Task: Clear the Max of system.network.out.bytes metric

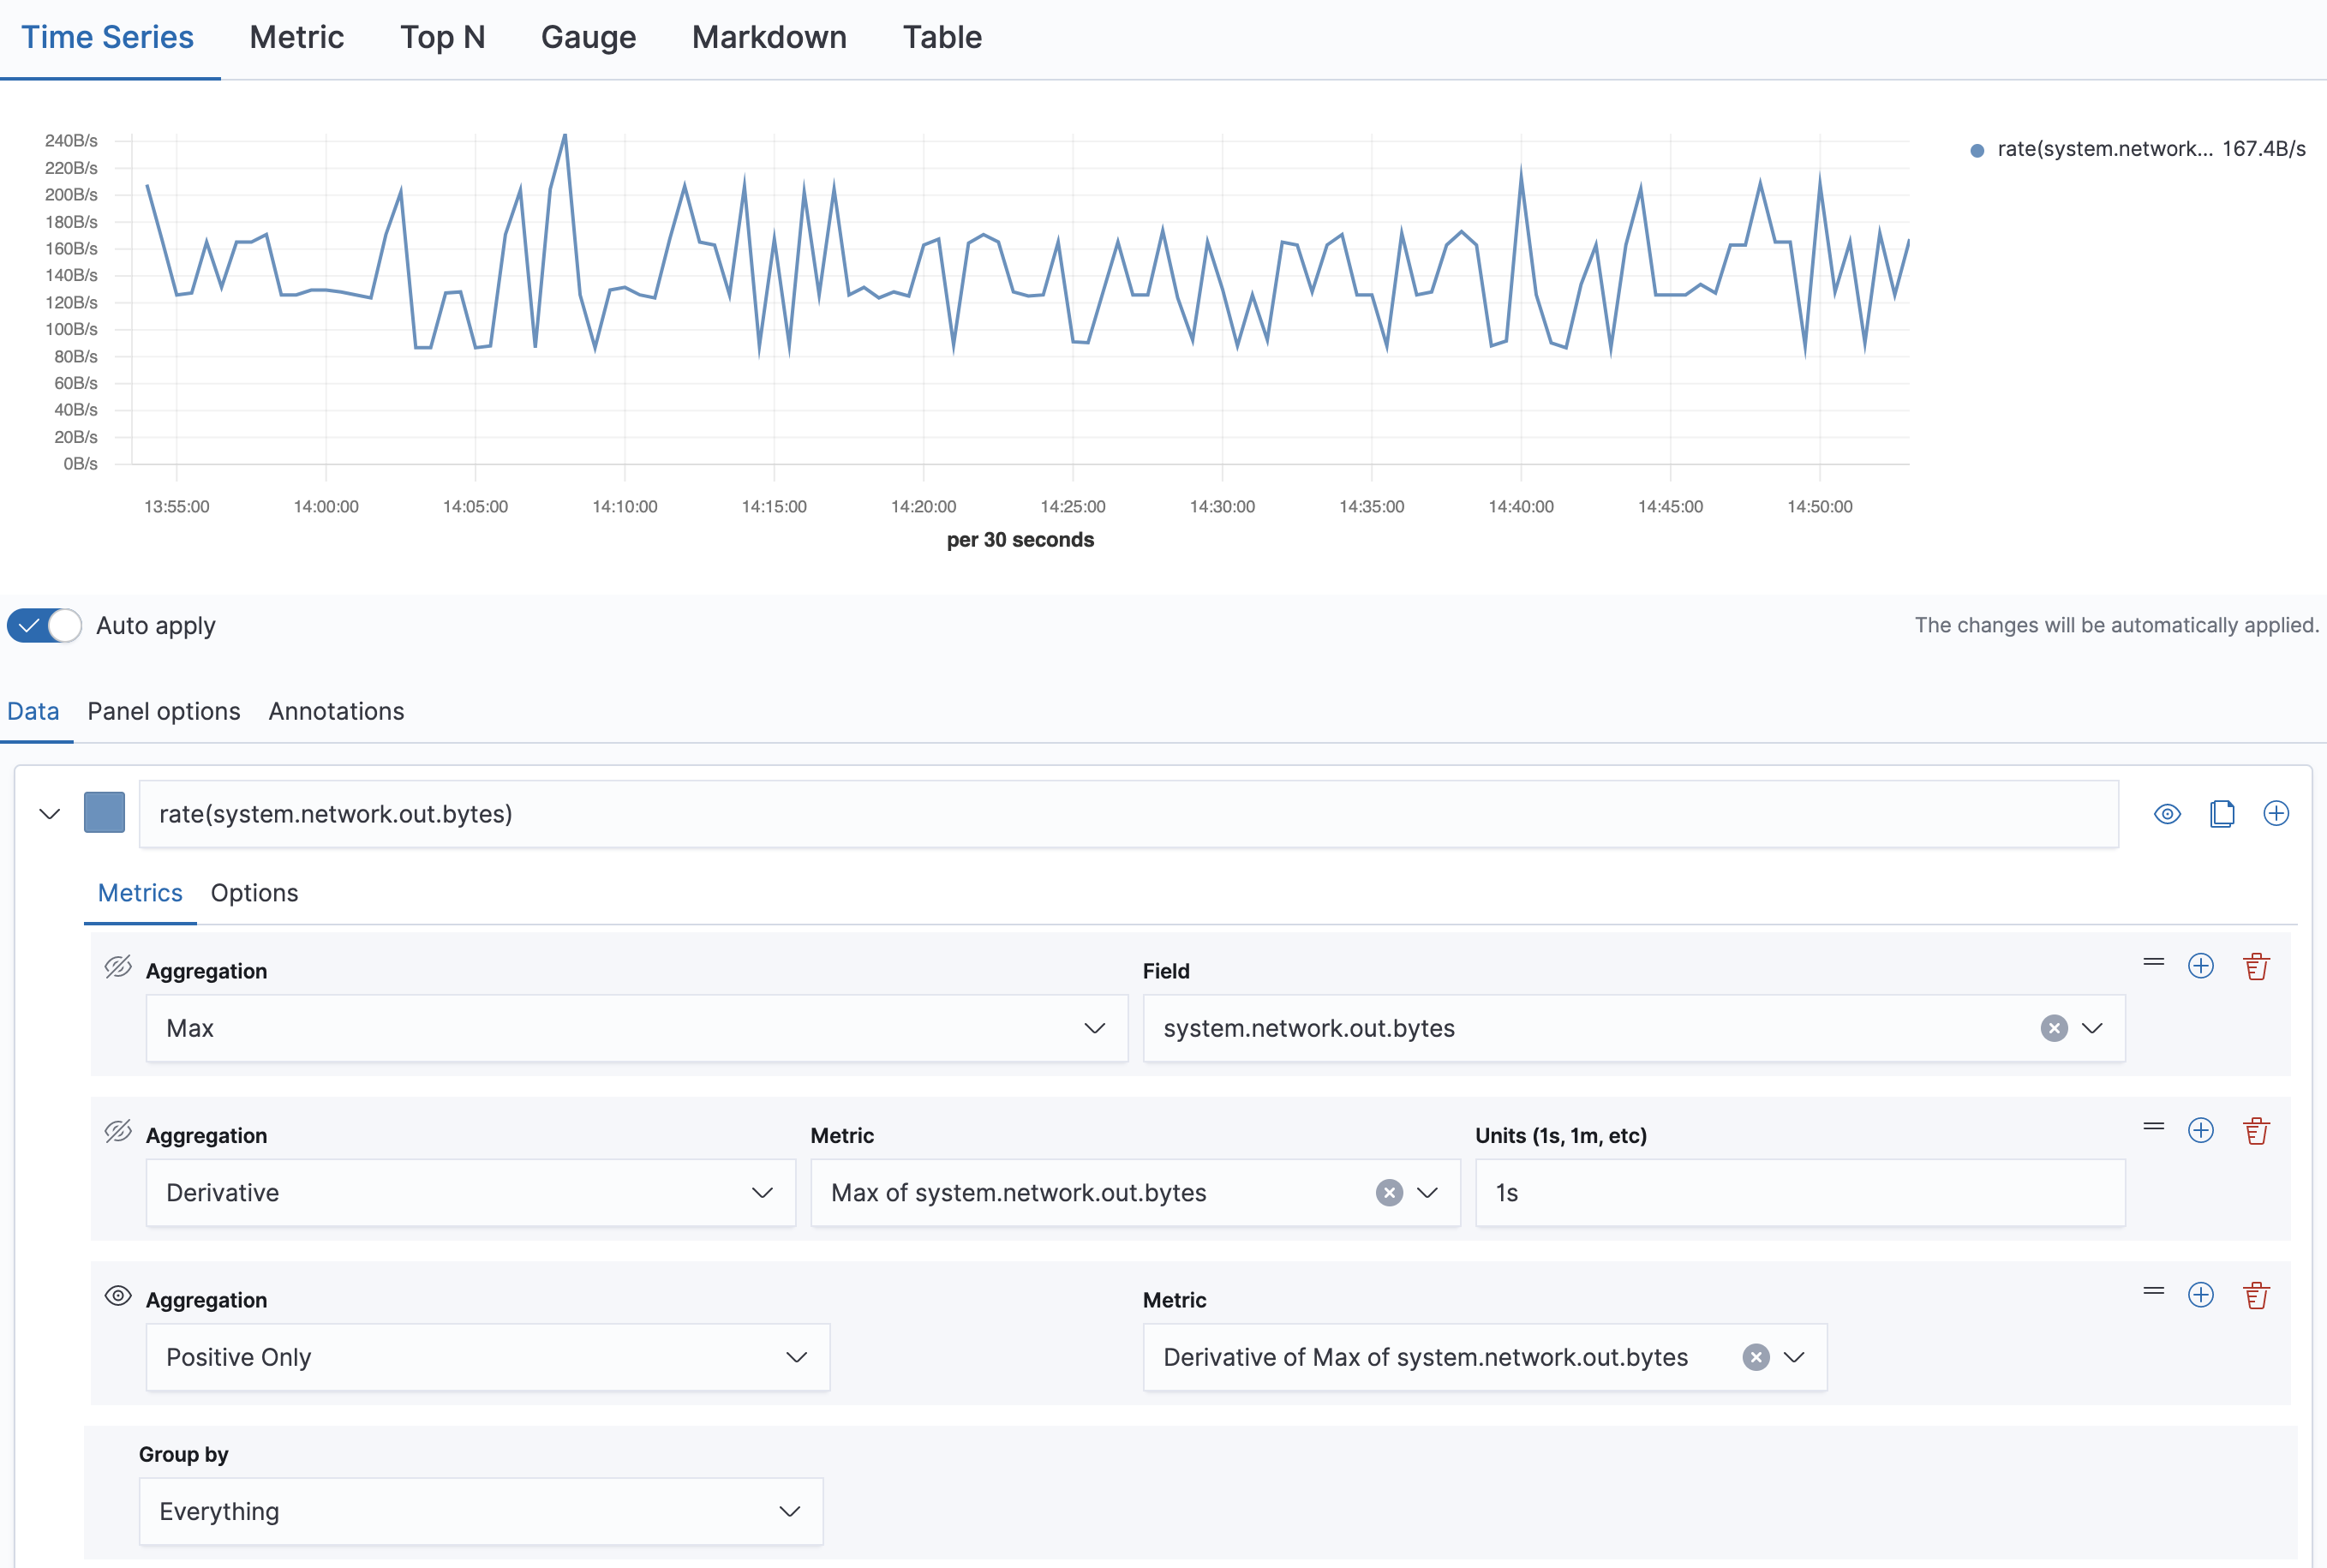Action: pos(1389,1192)
